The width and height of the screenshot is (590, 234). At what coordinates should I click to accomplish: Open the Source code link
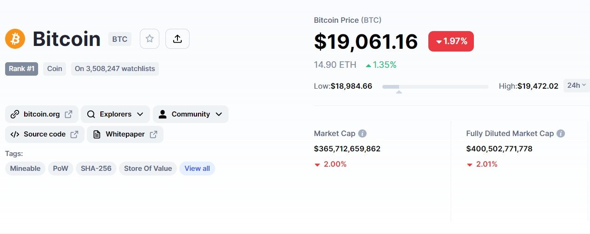point(45,134)
